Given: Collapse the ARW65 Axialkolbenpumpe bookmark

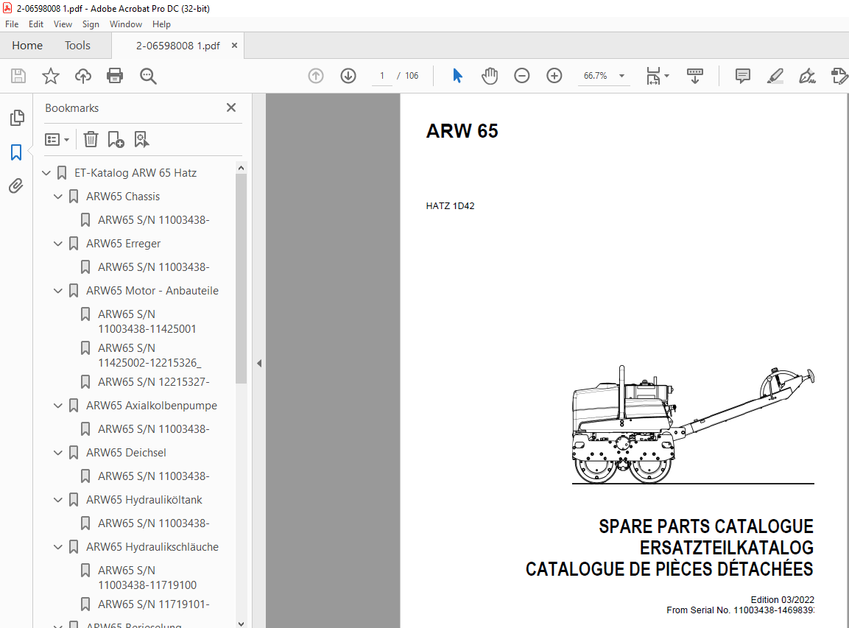Looking at the screenshot, I should [58, 406].
